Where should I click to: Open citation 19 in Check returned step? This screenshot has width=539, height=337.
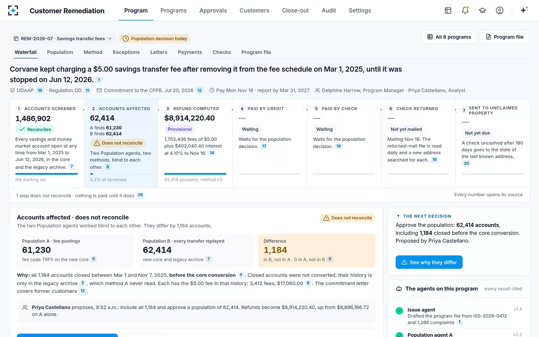point(435,160)
